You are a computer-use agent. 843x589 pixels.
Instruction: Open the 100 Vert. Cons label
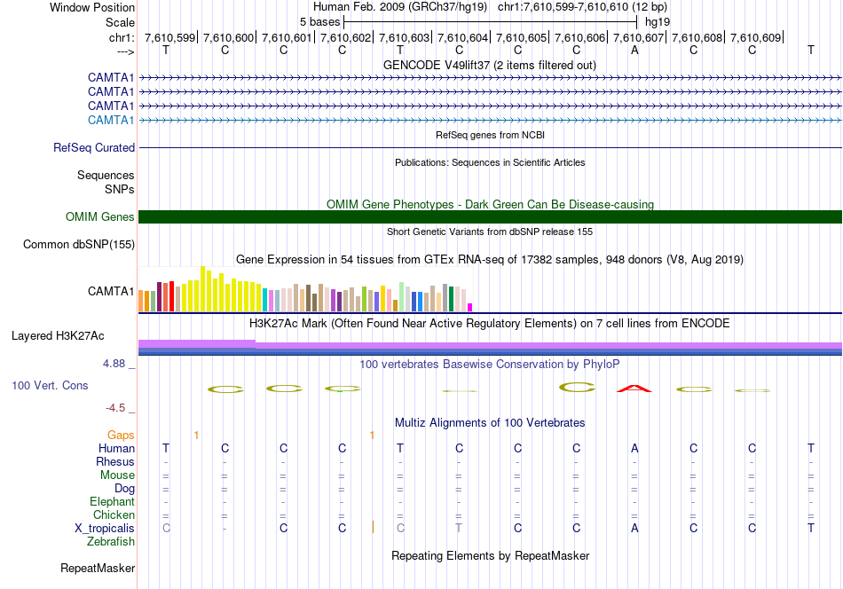[x=50, y=385]
